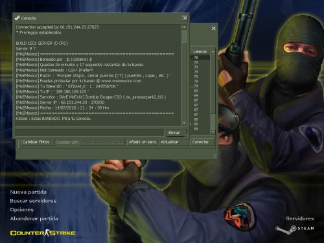Image resolution: width=324 pixels, height=243 pixels.
Task: Open the Counter-Strike game filter box
Action: pyautogui.click(x=90, y=143)
